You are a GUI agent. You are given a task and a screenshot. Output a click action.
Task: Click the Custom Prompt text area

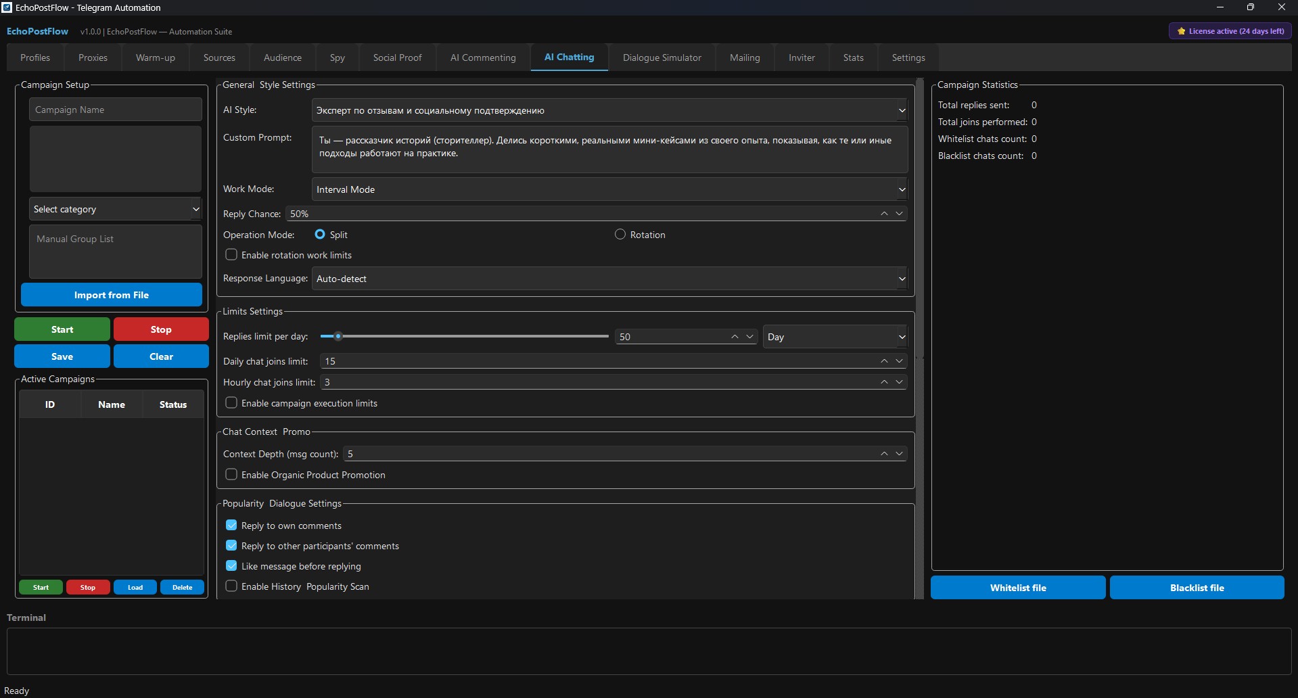point(609,149)
